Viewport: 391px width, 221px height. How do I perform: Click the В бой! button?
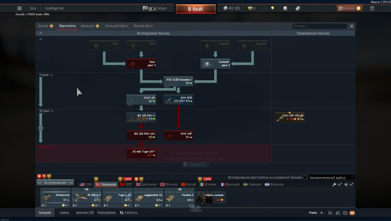point(196,9)
